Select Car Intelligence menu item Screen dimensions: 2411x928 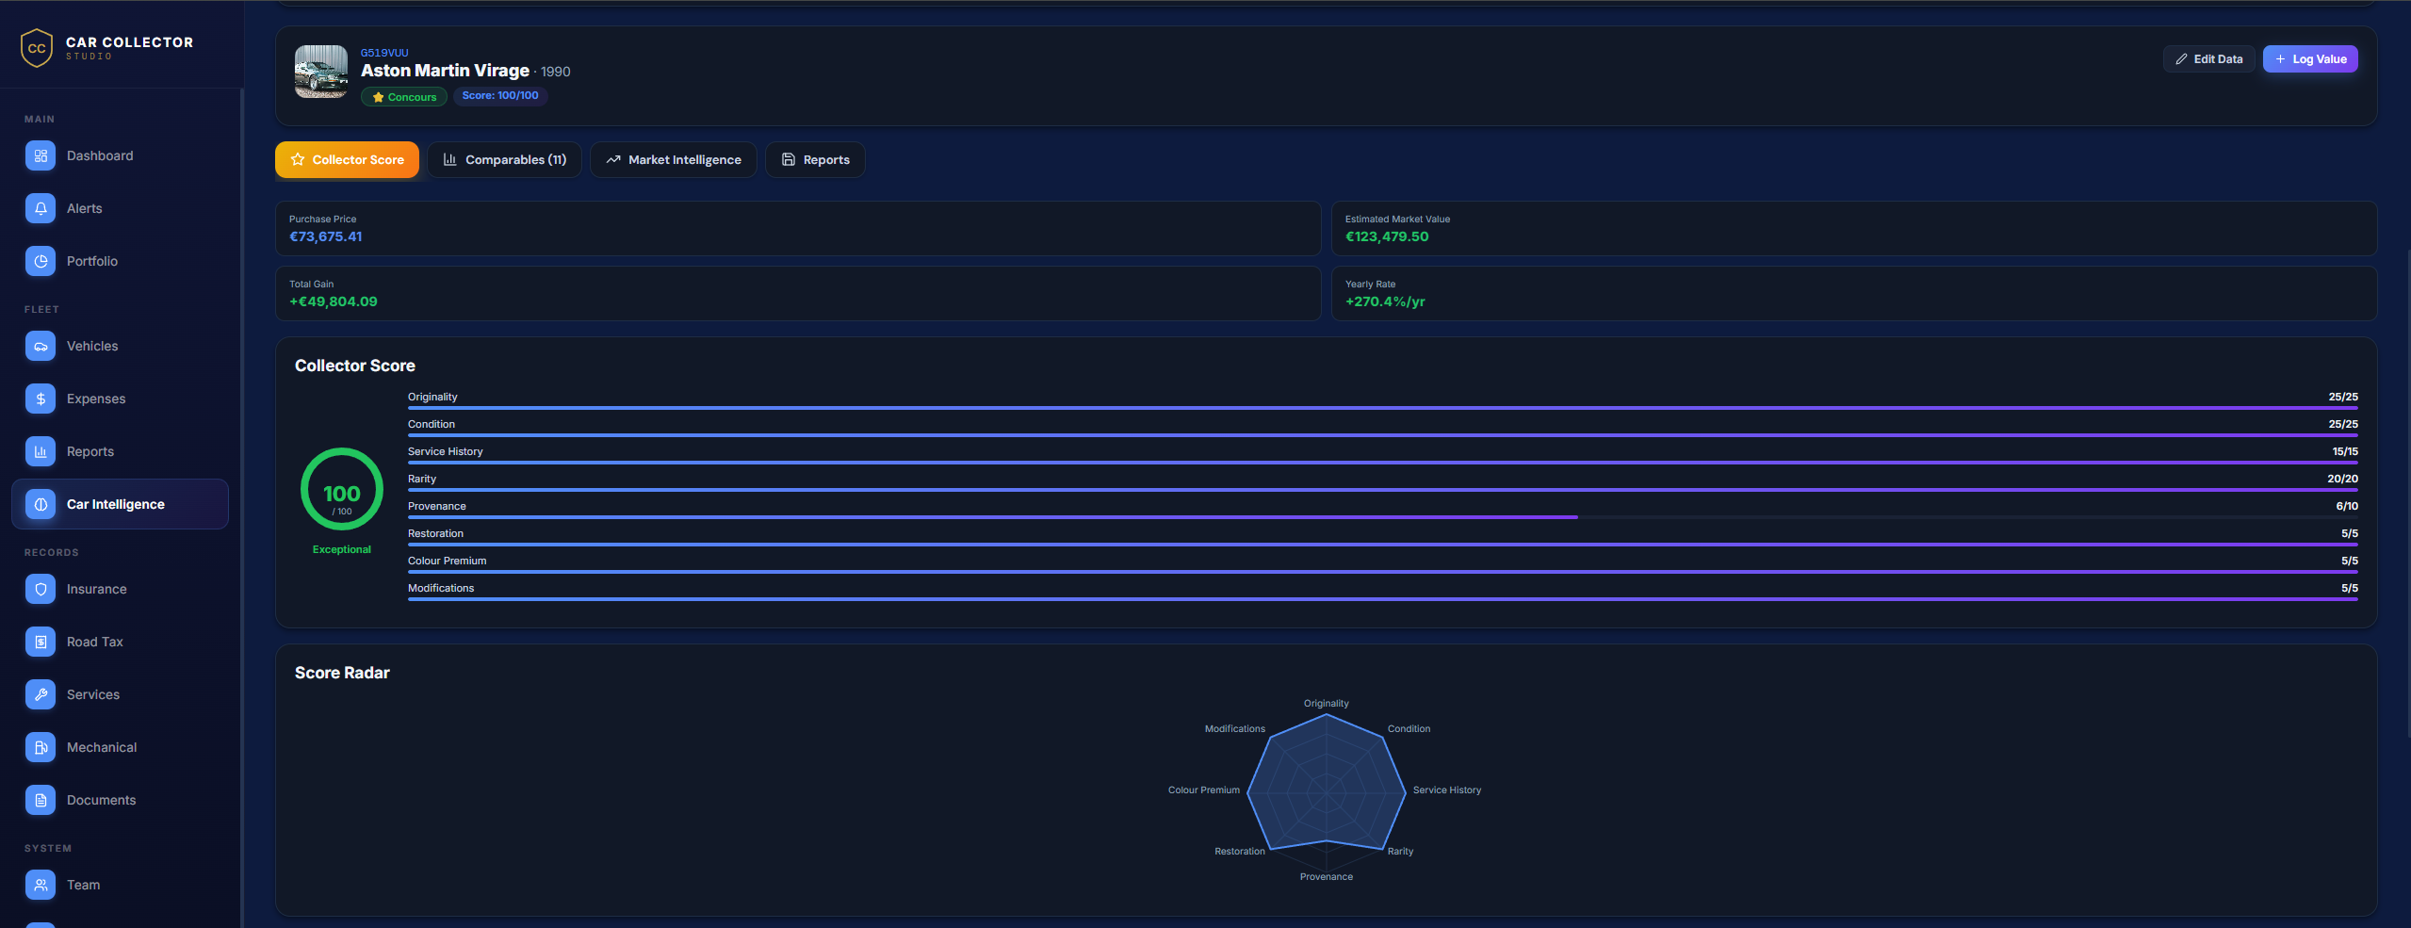coord(120,504)
